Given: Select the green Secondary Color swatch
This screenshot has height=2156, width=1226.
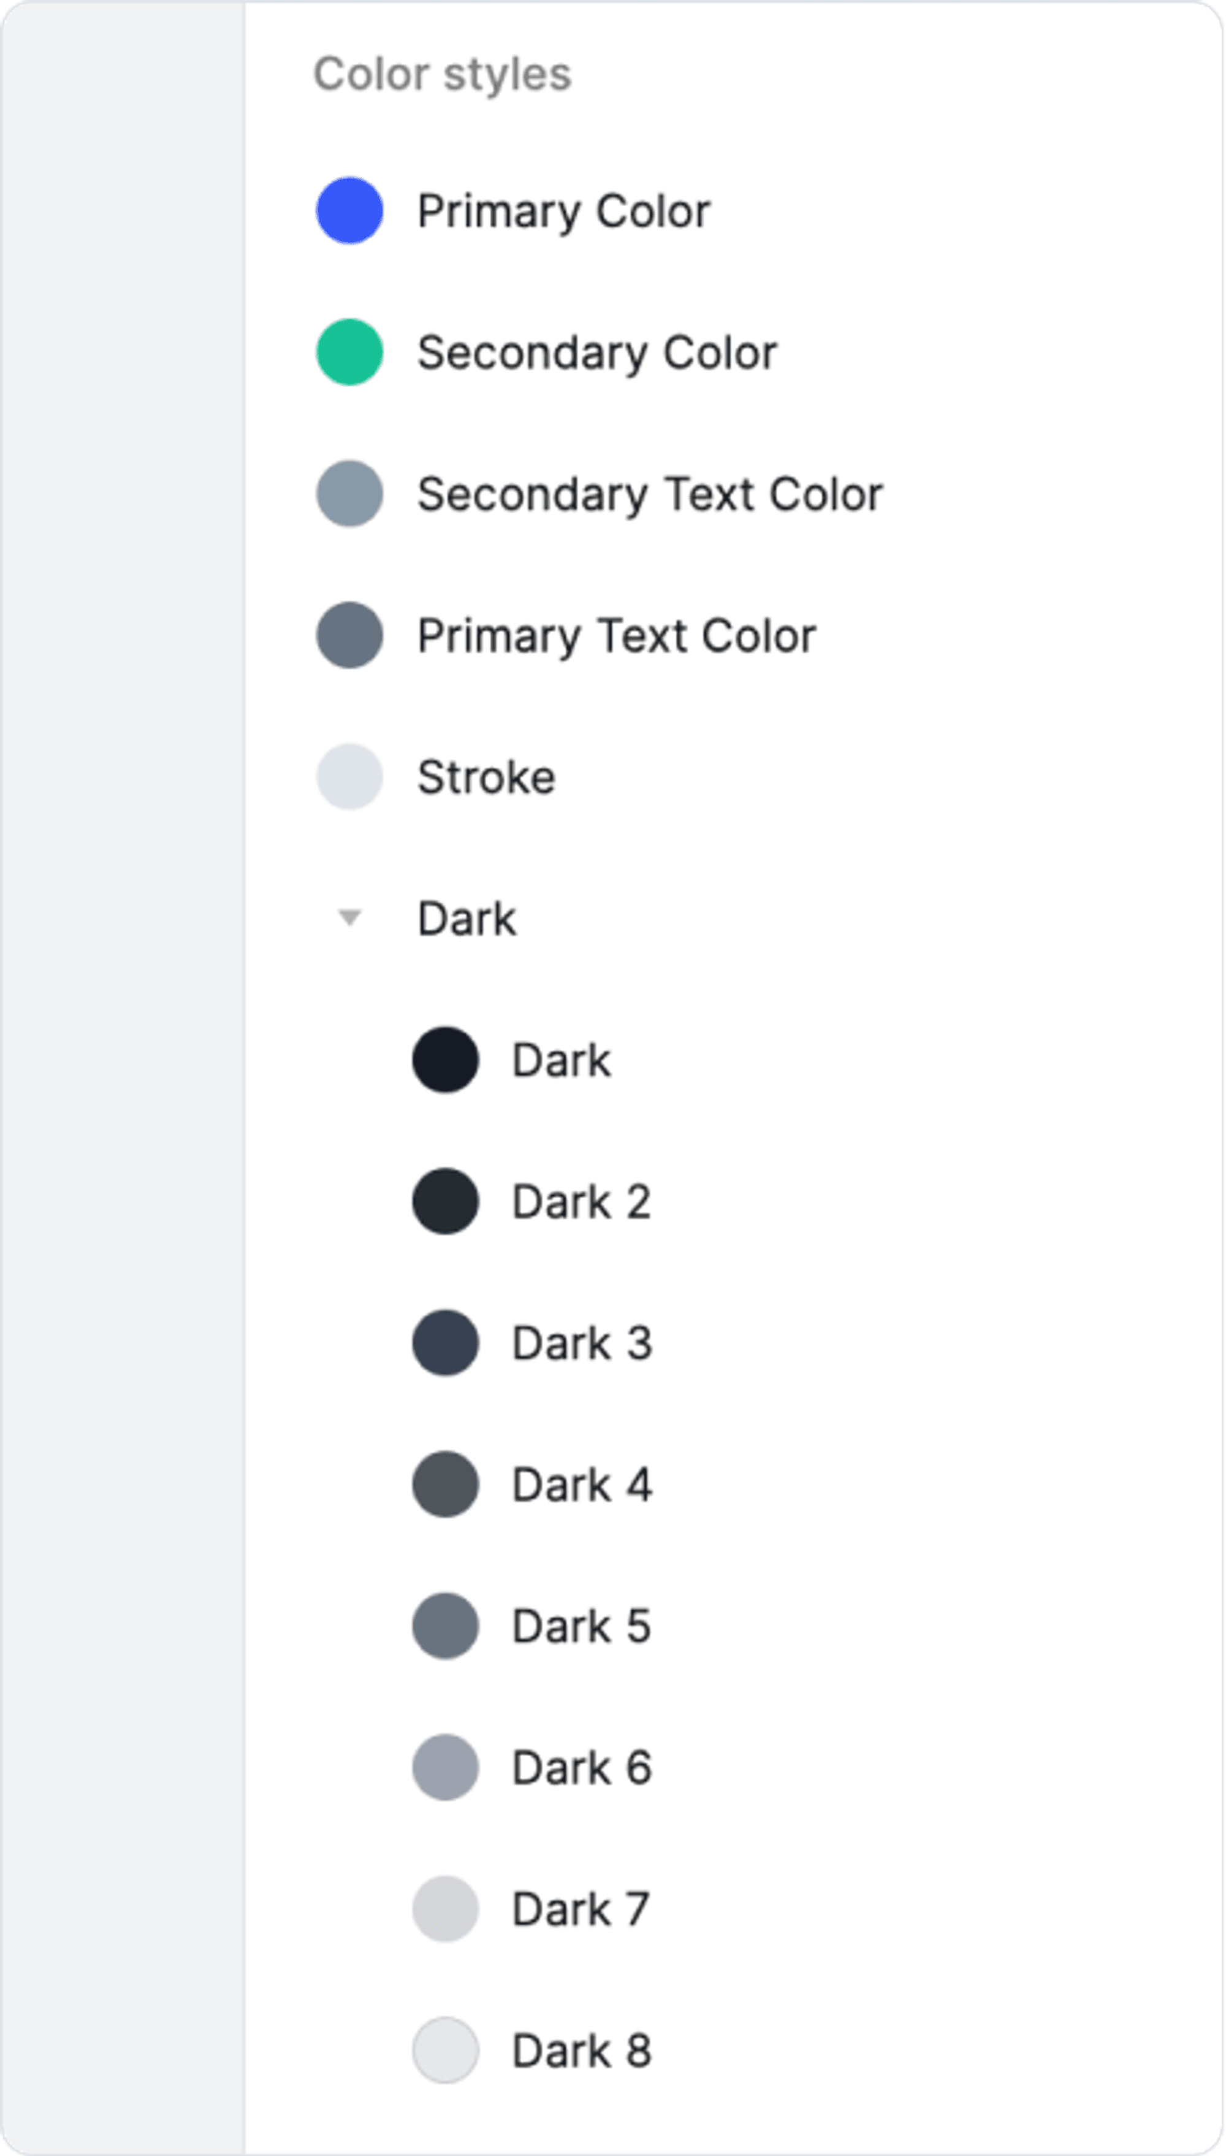Looking at the screenshot, I should (x=349, y=352).
